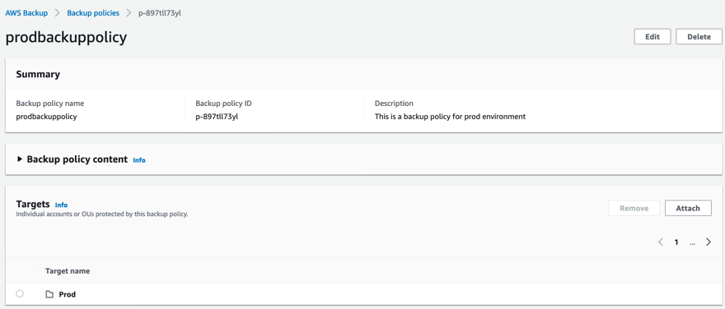Click the Target name column header
725x309 pixels.
[68, 270]
